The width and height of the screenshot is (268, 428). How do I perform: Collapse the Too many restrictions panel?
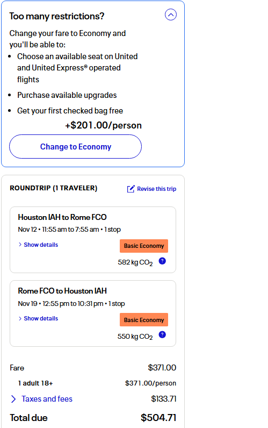(x=171, y=15)
